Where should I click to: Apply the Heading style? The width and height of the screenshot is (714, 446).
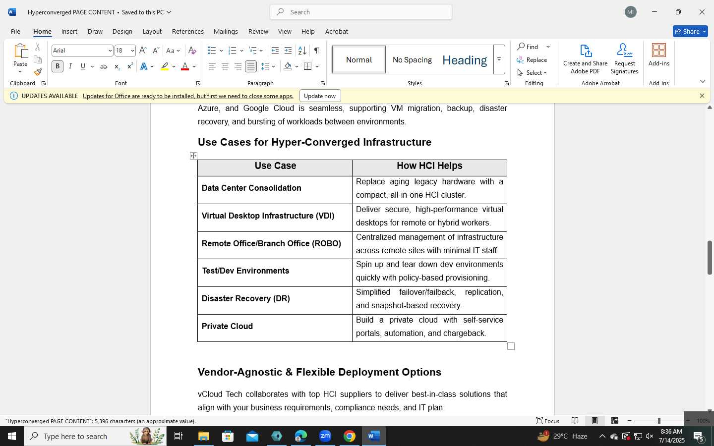click(x=465, y=59)
